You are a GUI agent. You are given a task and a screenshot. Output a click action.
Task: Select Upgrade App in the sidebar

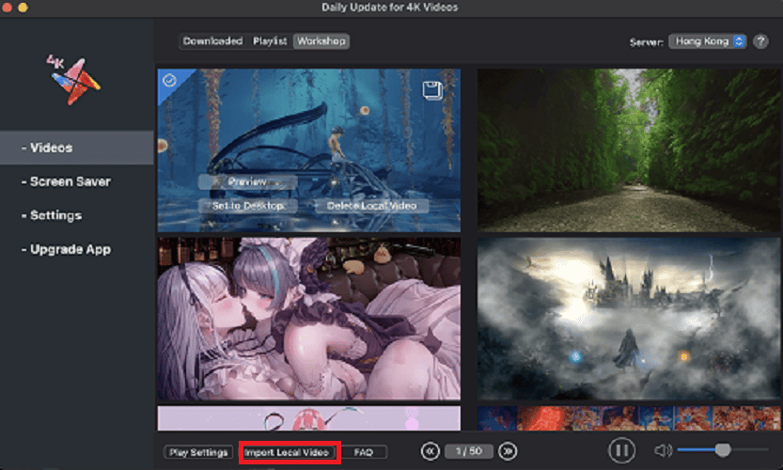click(x=70, y=249)
